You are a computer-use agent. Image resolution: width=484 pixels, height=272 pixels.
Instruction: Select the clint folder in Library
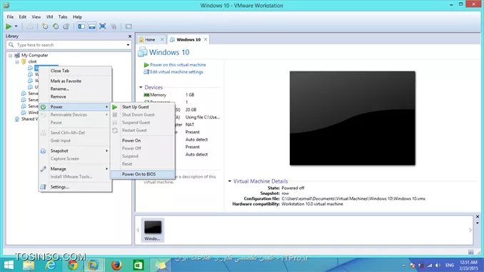pos(32,61)
